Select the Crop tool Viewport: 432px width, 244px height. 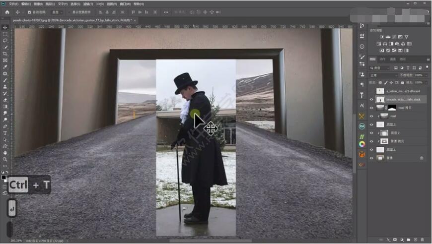pyautogui.click(x=5, y=54)
